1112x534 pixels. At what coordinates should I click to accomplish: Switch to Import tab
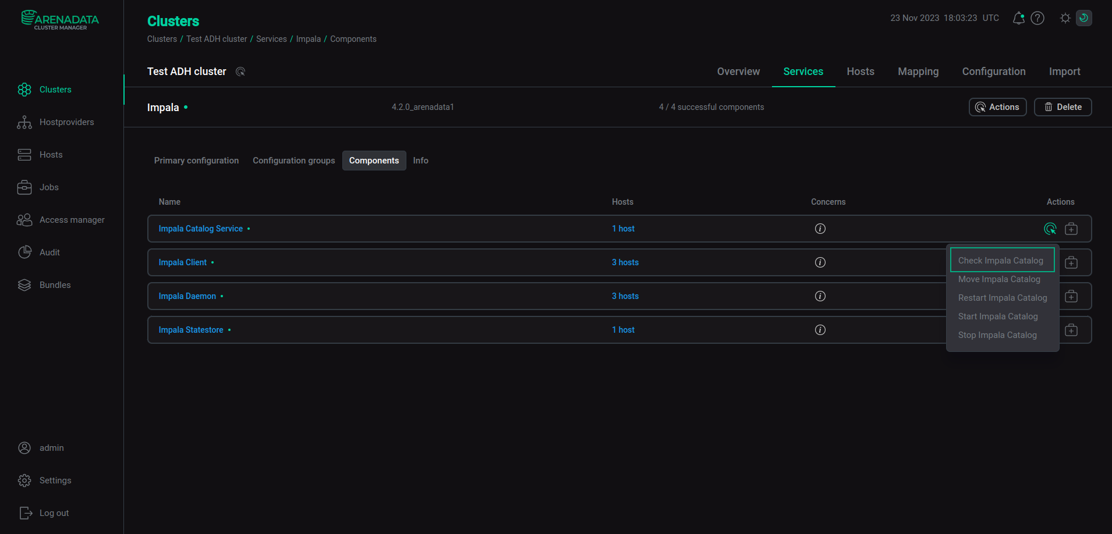point(1064,72)
